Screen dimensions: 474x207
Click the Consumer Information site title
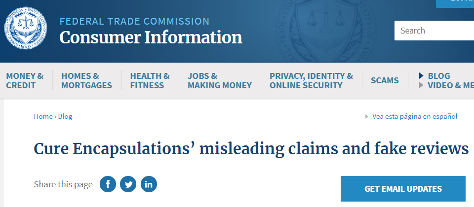click(x=151, y=37)
